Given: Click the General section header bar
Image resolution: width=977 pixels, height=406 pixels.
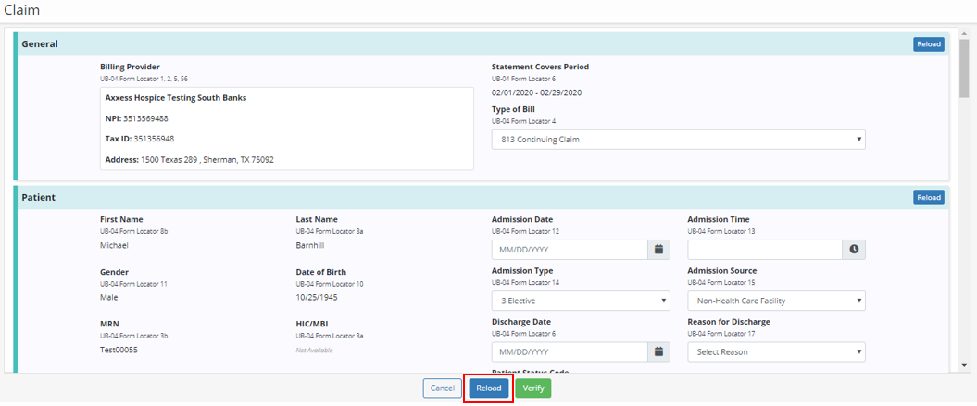Looking at the screenshot, I should (x=463, y=44).
